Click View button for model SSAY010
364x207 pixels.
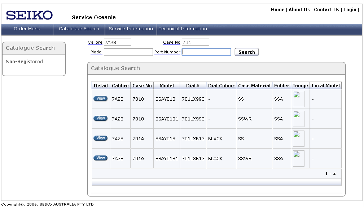[x=100, y=98]
